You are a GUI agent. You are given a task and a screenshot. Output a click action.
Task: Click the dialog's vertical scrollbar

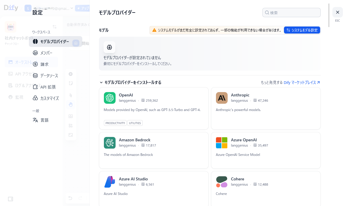click(x=329, y=15)
